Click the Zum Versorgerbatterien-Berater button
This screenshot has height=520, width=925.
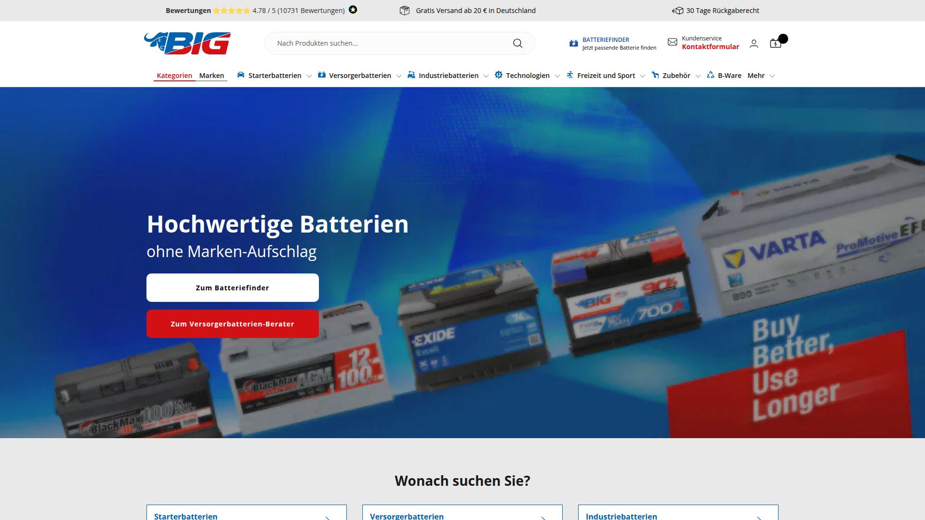[x=233, y=324]
